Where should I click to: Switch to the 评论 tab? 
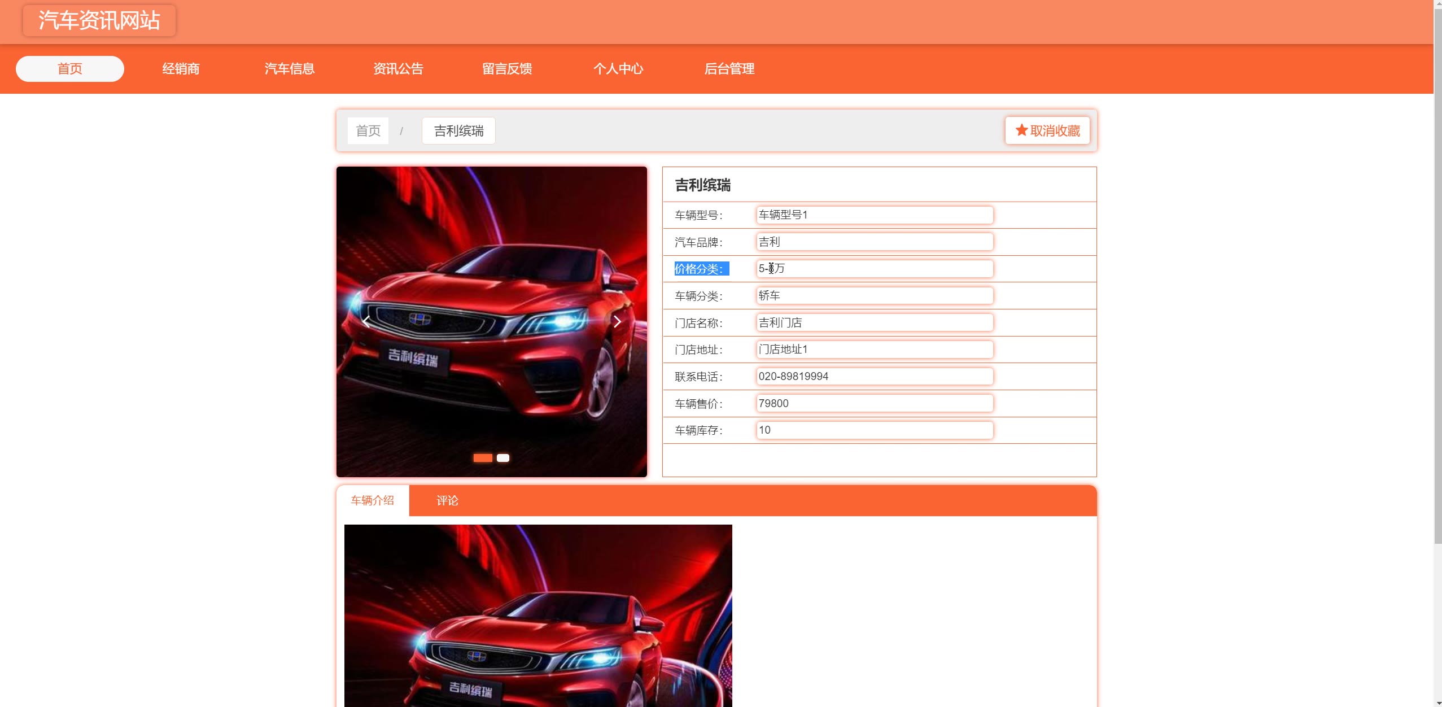[447, 500]
